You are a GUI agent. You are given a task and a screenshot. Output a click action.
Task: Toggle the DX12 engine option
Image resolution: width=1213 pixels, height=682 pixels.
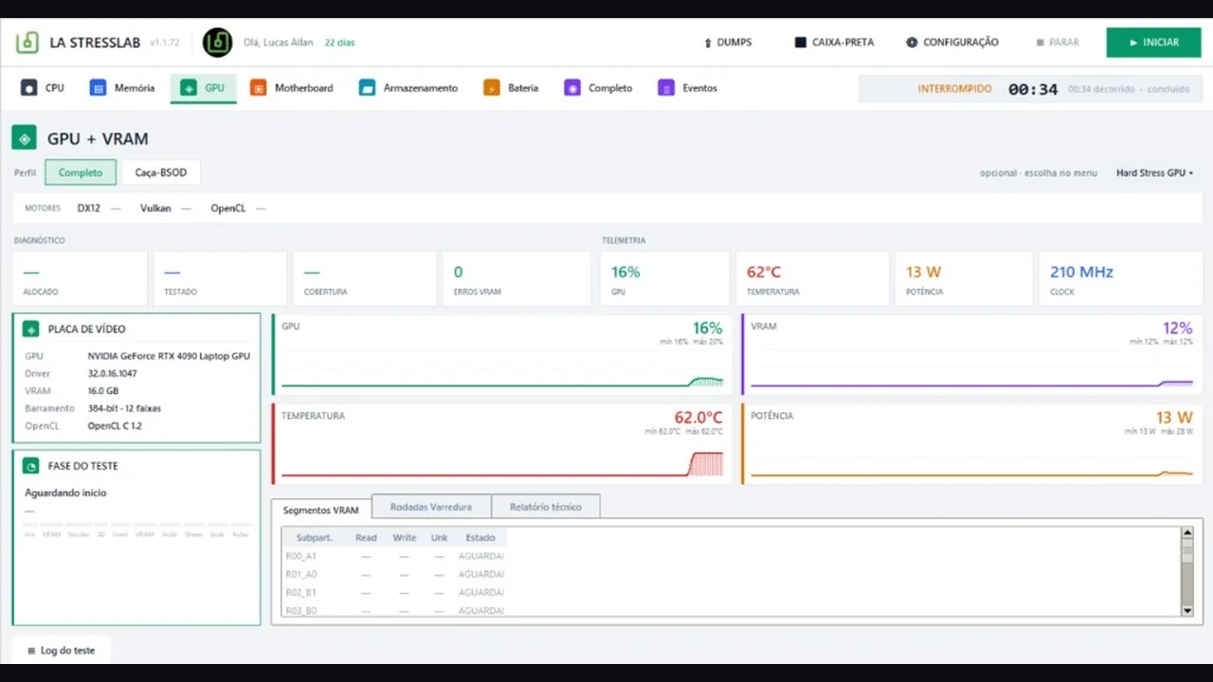[x=89, y=208]
